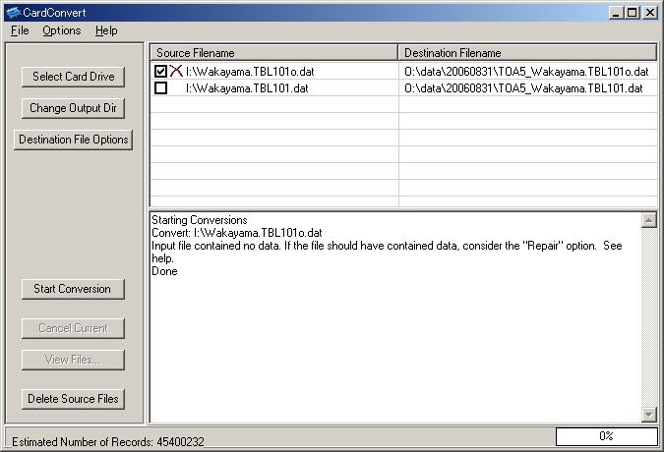Click destination O:\data\20060831\TOA5_Wakayama.TBL101.dat
The height and width of the screenshot is (452, 664).
pos(523,88)
